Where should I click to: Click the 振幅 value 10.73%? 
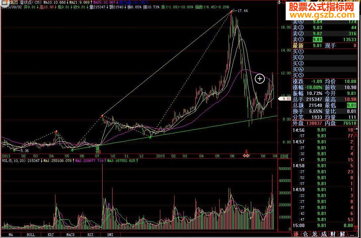pyautogui.click(x=314, y=94)
